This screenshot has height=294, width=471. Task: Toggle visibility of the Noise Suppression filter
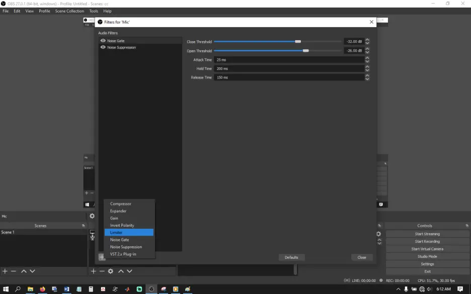pyautogui.click(x=102, y=47)
